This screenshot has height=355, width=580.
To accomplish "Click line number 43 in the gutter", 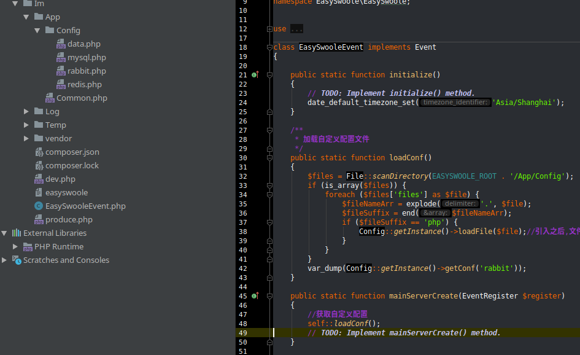I will pyautogui.click(x=243, y=278).
